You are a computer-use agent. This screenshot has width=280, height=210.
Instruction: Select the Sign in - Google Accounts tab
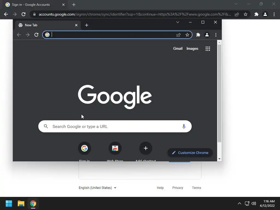[35, 5]
